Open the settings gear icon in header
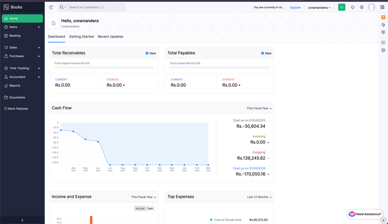The width and height of the screenshot is (388, 224). 361,7
